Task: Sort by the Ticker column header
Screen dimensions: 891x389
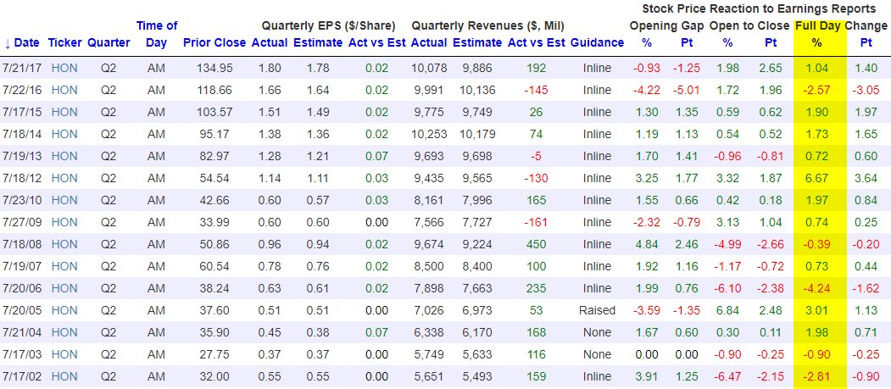Action: tap(64, 42)
